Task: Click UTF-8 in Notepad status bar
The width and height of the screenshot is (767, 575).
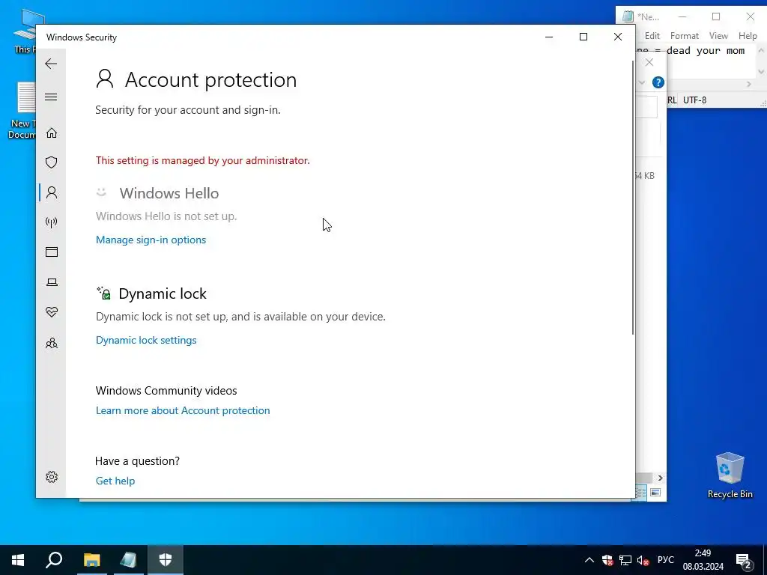Action: 694,100
